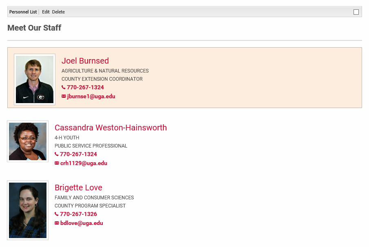Viewport: 369px width, 247px height.
Task: Click the Meet Our Staff heading
Action: point(34,28)
